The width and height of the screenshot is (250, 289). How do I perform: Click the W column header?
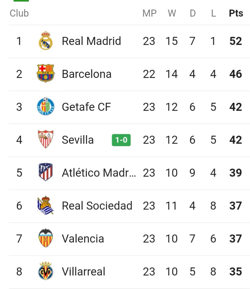coord(172,13)
